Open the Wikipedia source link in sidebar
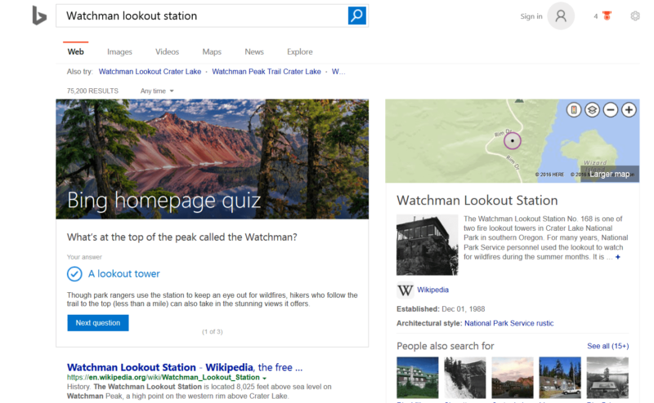Screen dimensions: 654x403 pos(433,290)
